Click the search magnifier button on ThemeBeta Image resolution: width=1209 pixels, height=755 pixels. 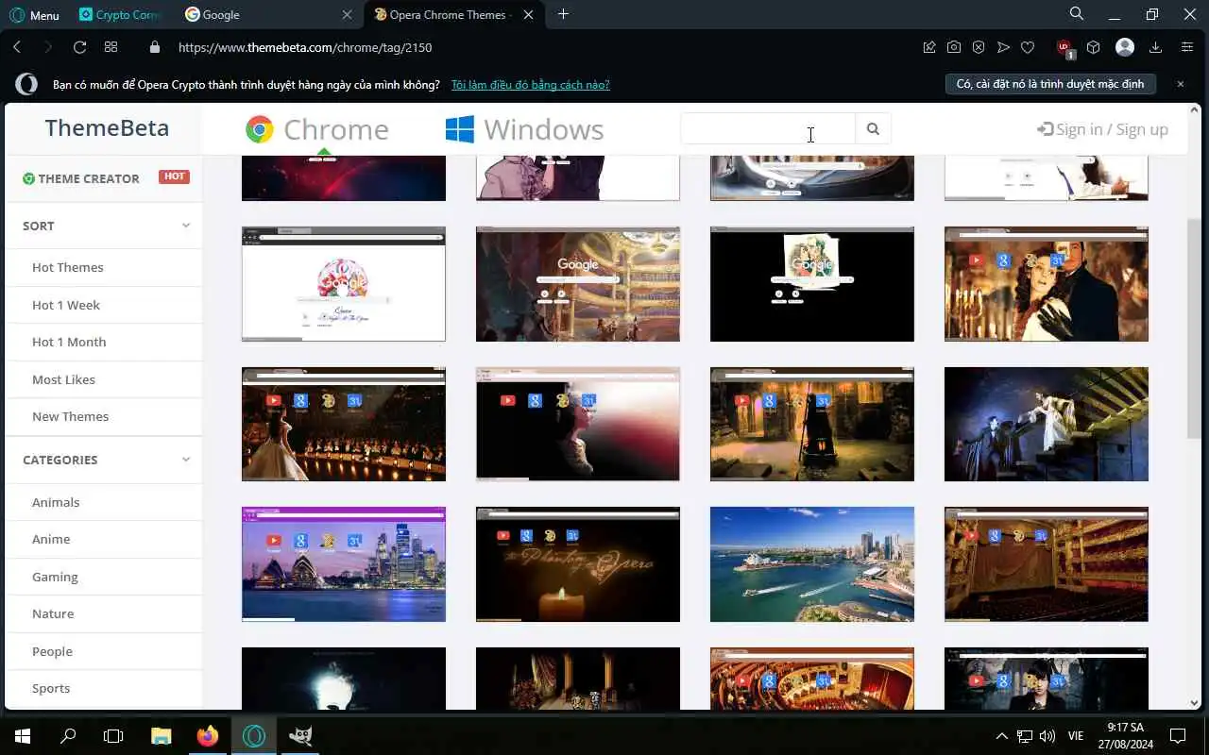coord(873,129)
